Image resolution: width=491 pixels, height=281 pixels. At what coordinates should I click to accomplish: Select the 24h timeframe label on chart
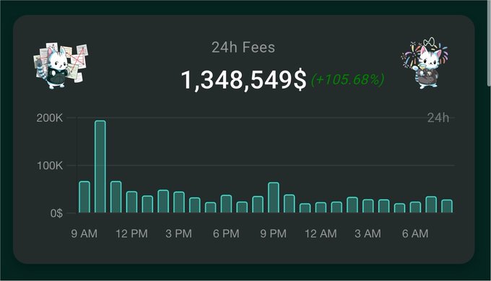tap(438, 118)
